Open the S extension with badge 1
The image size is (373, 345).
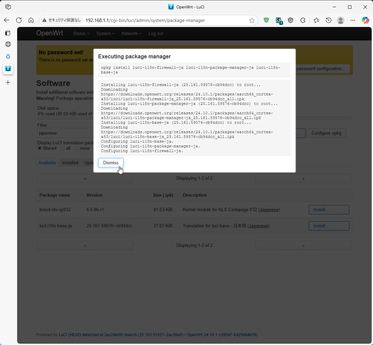278,21
